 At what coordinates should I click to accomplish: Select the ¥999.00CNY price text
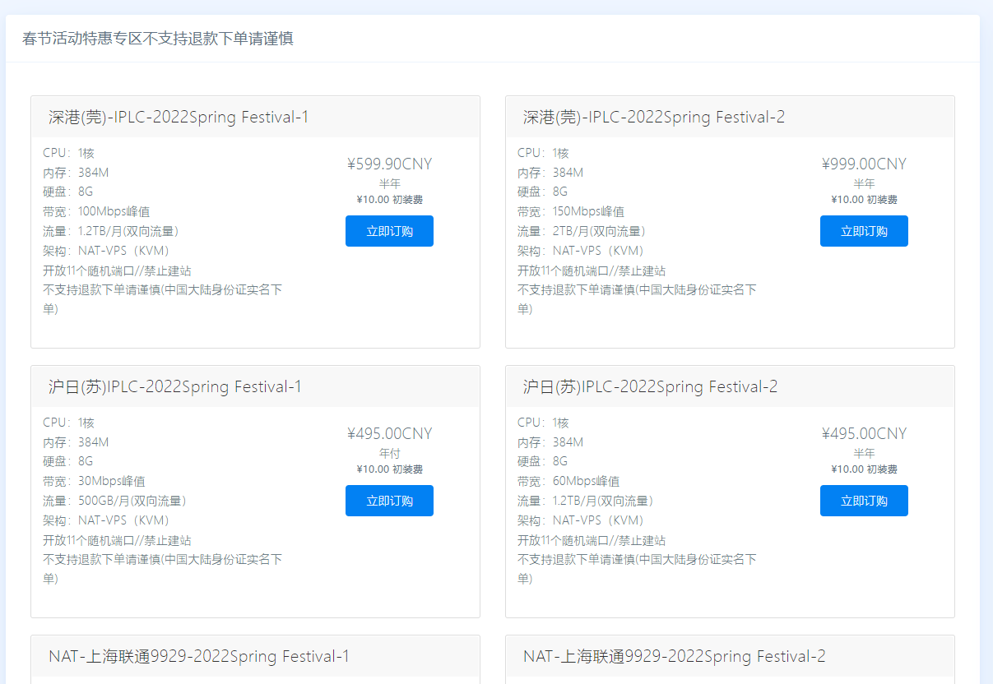pyautogui.click(x=864, y=164)
